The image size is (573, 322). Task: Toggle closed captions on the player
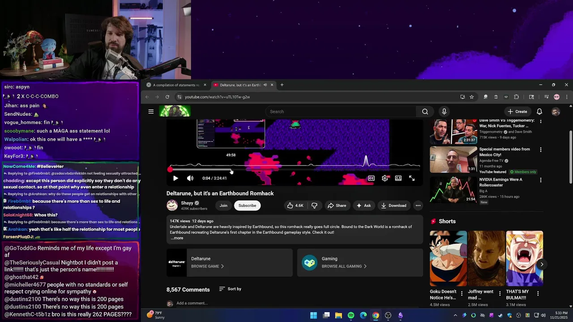click(371, 178)
